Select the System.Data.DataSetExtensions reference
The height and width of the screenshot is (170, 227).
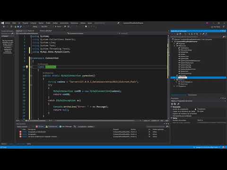tap(190, 61)
